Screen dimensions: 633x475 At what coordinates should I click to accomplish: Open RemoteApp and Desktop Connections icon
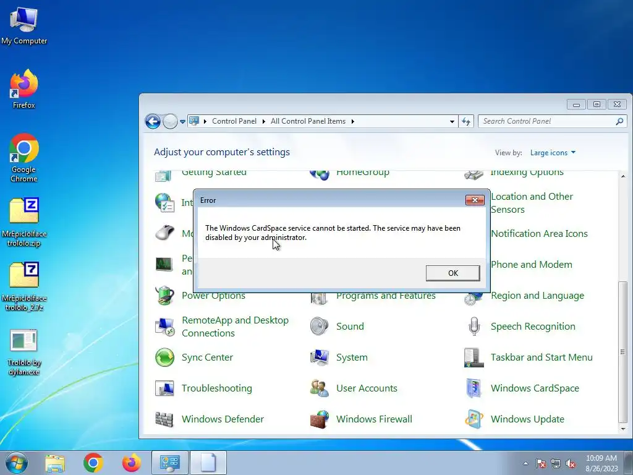coord(164,327)
